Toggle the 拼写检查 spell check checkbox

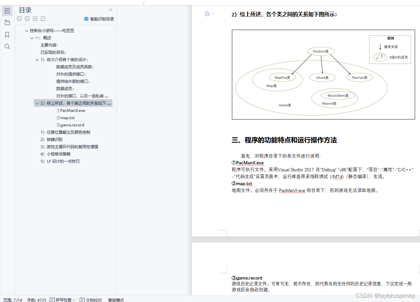pyautogui.click(x=52, y=300)
